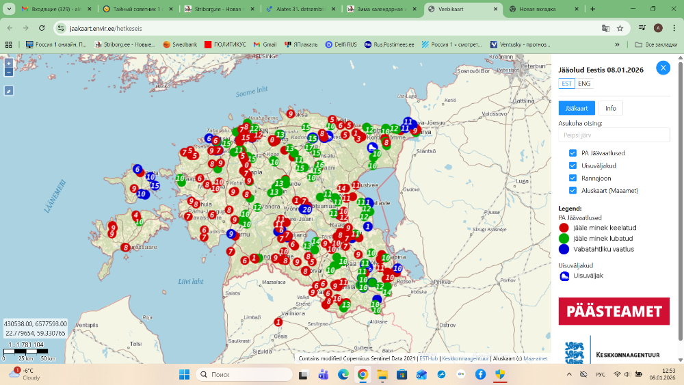Viewport: 684px width, 385px height.
Task: Reload the page using refresh icon
Action: (x=42, y=28)
